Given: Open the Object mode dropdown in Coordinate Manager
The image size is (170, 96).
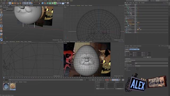Looking at the screenshot, I should 100,89.
